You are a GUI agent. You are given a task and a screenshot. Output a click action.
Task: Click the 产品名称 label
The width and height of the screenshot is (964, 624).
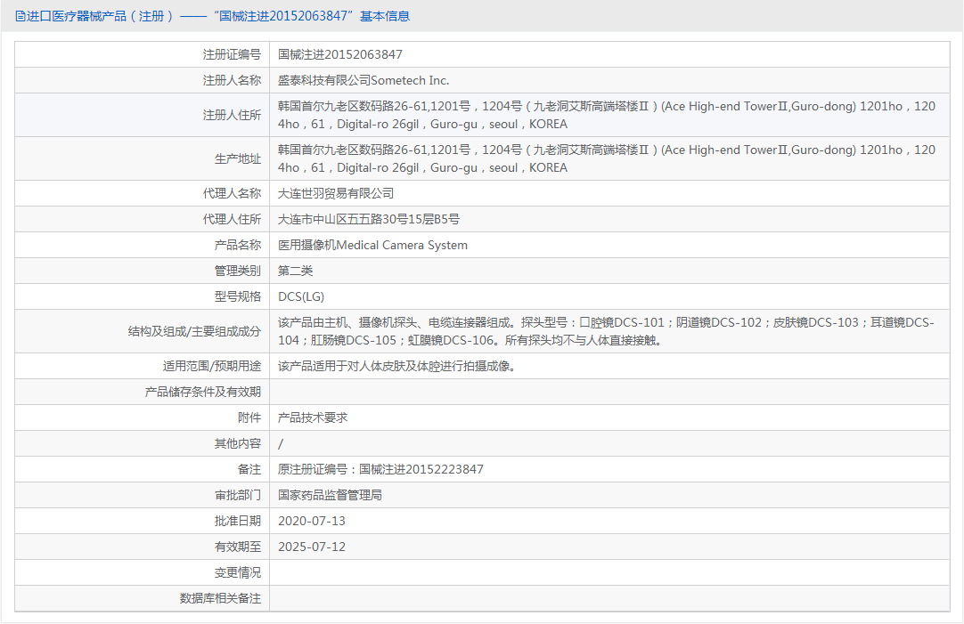[x=237, y=245]
